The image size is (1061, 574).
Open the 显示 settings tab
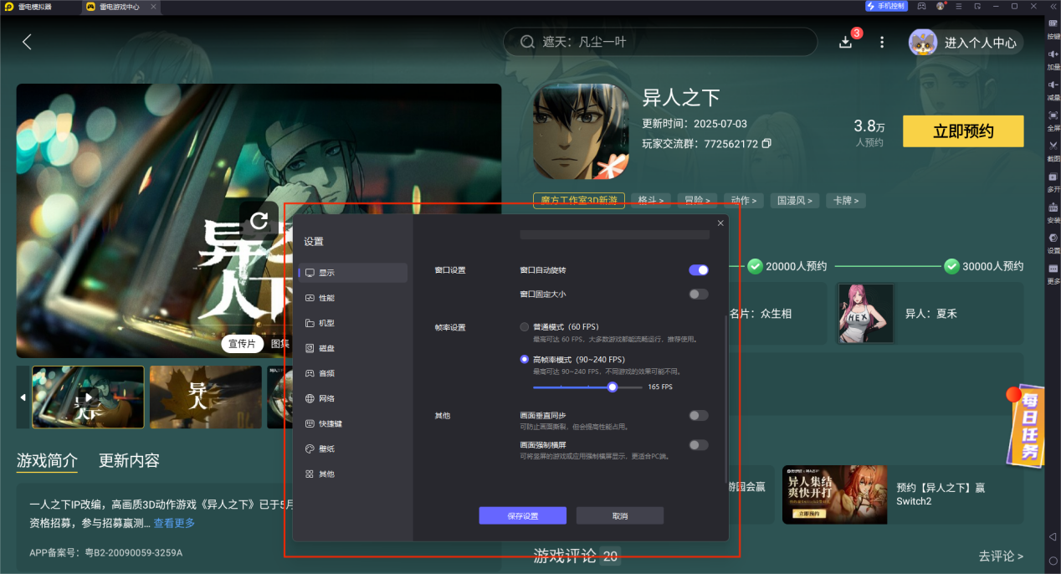(352, 273)
